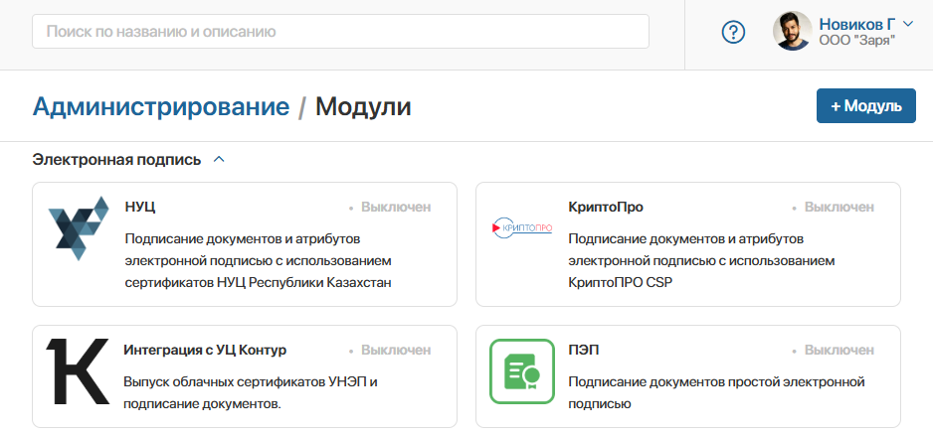Click the ООО "Заря" company name
933x438 pixels.
pyautogui.click(x=857, y=41)
